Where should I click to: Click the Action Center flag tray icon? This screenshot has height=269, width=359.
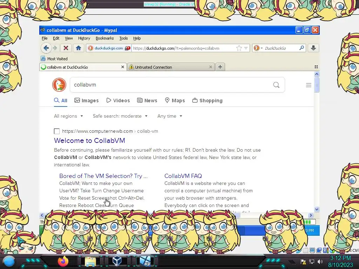(303, 262)
